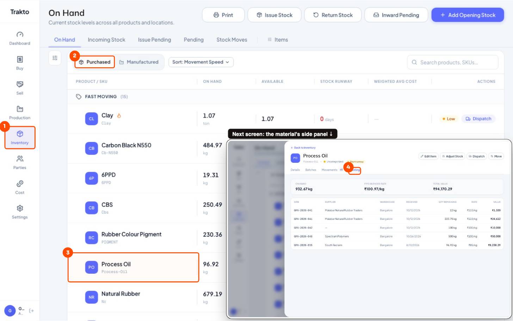The image size is (513, 321).
Task: Click Add Opening Stock
Action: coord(468,15)
